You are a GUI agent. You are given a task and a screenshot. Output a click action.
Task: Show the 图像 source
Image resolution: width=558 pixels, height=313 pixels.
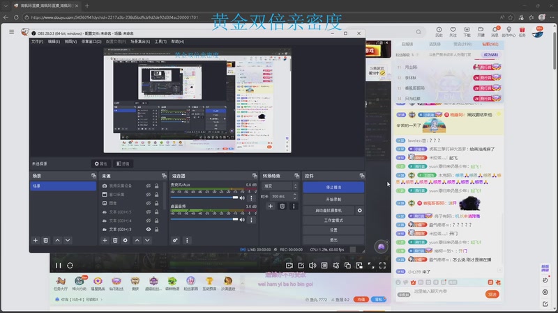[x=149, y=203]
